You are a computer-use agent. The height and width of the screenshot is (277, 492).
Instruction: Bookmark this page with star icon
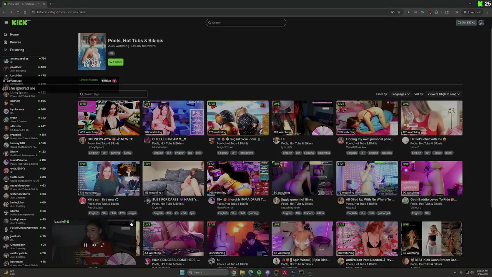[x=399, y=12]
